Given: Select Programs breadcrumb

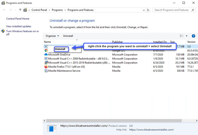Looking at the screenshot, I should tap(57, 10).
